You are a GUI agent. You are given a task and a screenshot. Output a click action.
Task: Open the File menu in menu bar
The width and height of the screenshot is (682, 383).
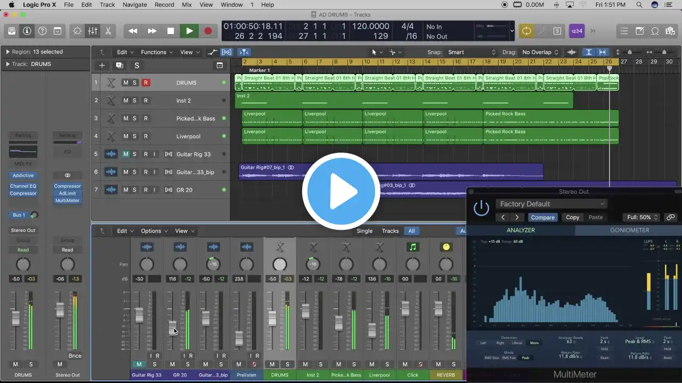pos(69,5)
